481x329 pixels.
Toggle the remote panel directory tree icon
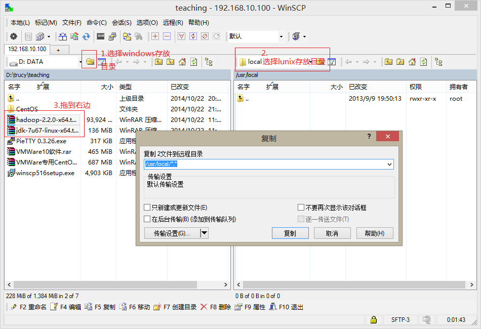(438, 62)
